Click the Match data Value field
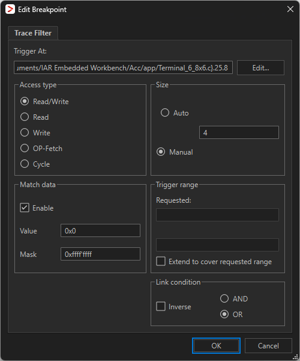Image resolution: width=300 pixels, height=361 pixels. coord(100,230)
